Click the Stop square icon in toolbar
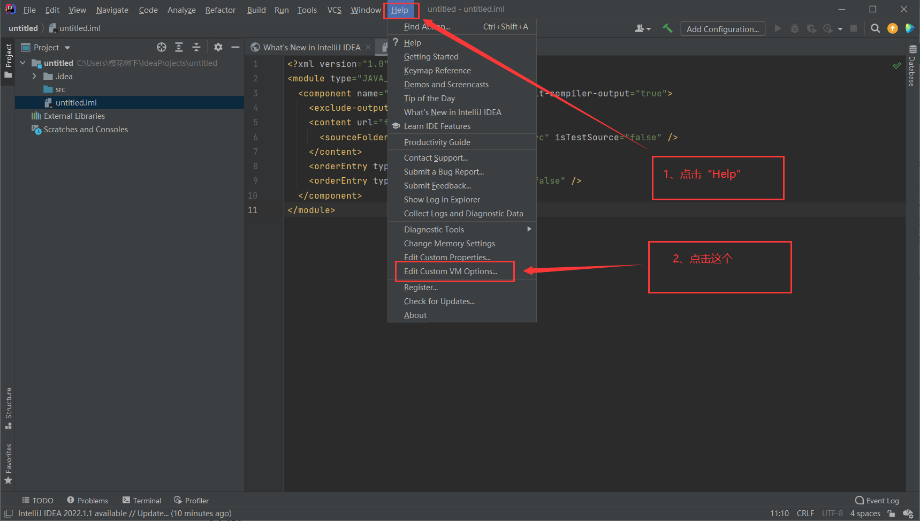The width and height of the screenshot is (920, 521). pyautogui.click(x=854, y=28)
